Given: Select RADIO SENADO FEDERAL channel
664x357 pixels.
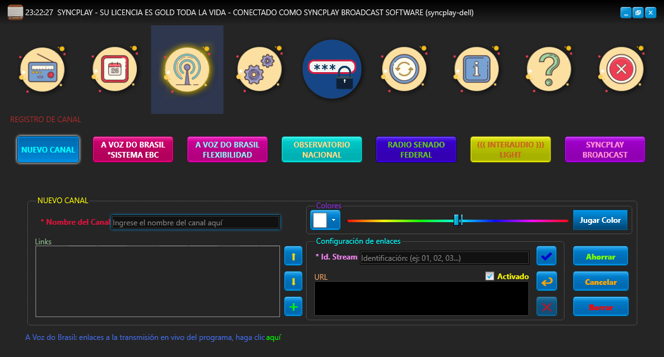Looking at the screenshot, I should pos(416,150).
